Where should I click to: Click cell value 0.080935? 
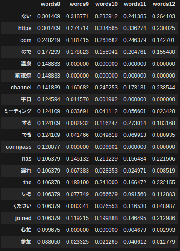(x=164, y=135)
